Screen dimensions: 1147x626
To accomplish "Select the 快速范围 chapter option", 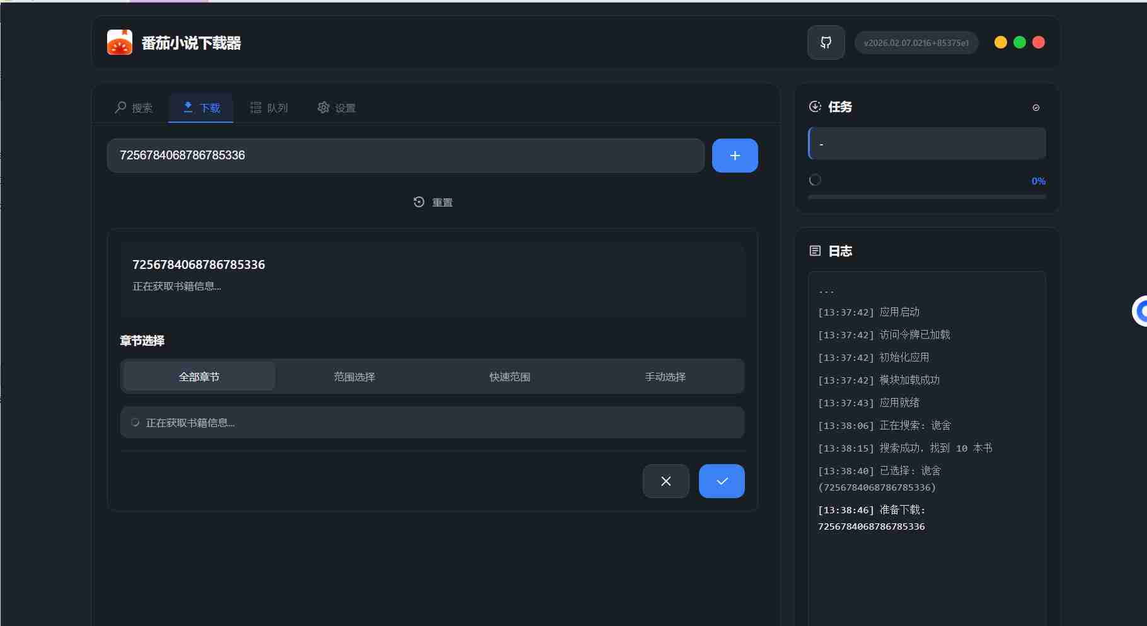I will pos(510,377).
